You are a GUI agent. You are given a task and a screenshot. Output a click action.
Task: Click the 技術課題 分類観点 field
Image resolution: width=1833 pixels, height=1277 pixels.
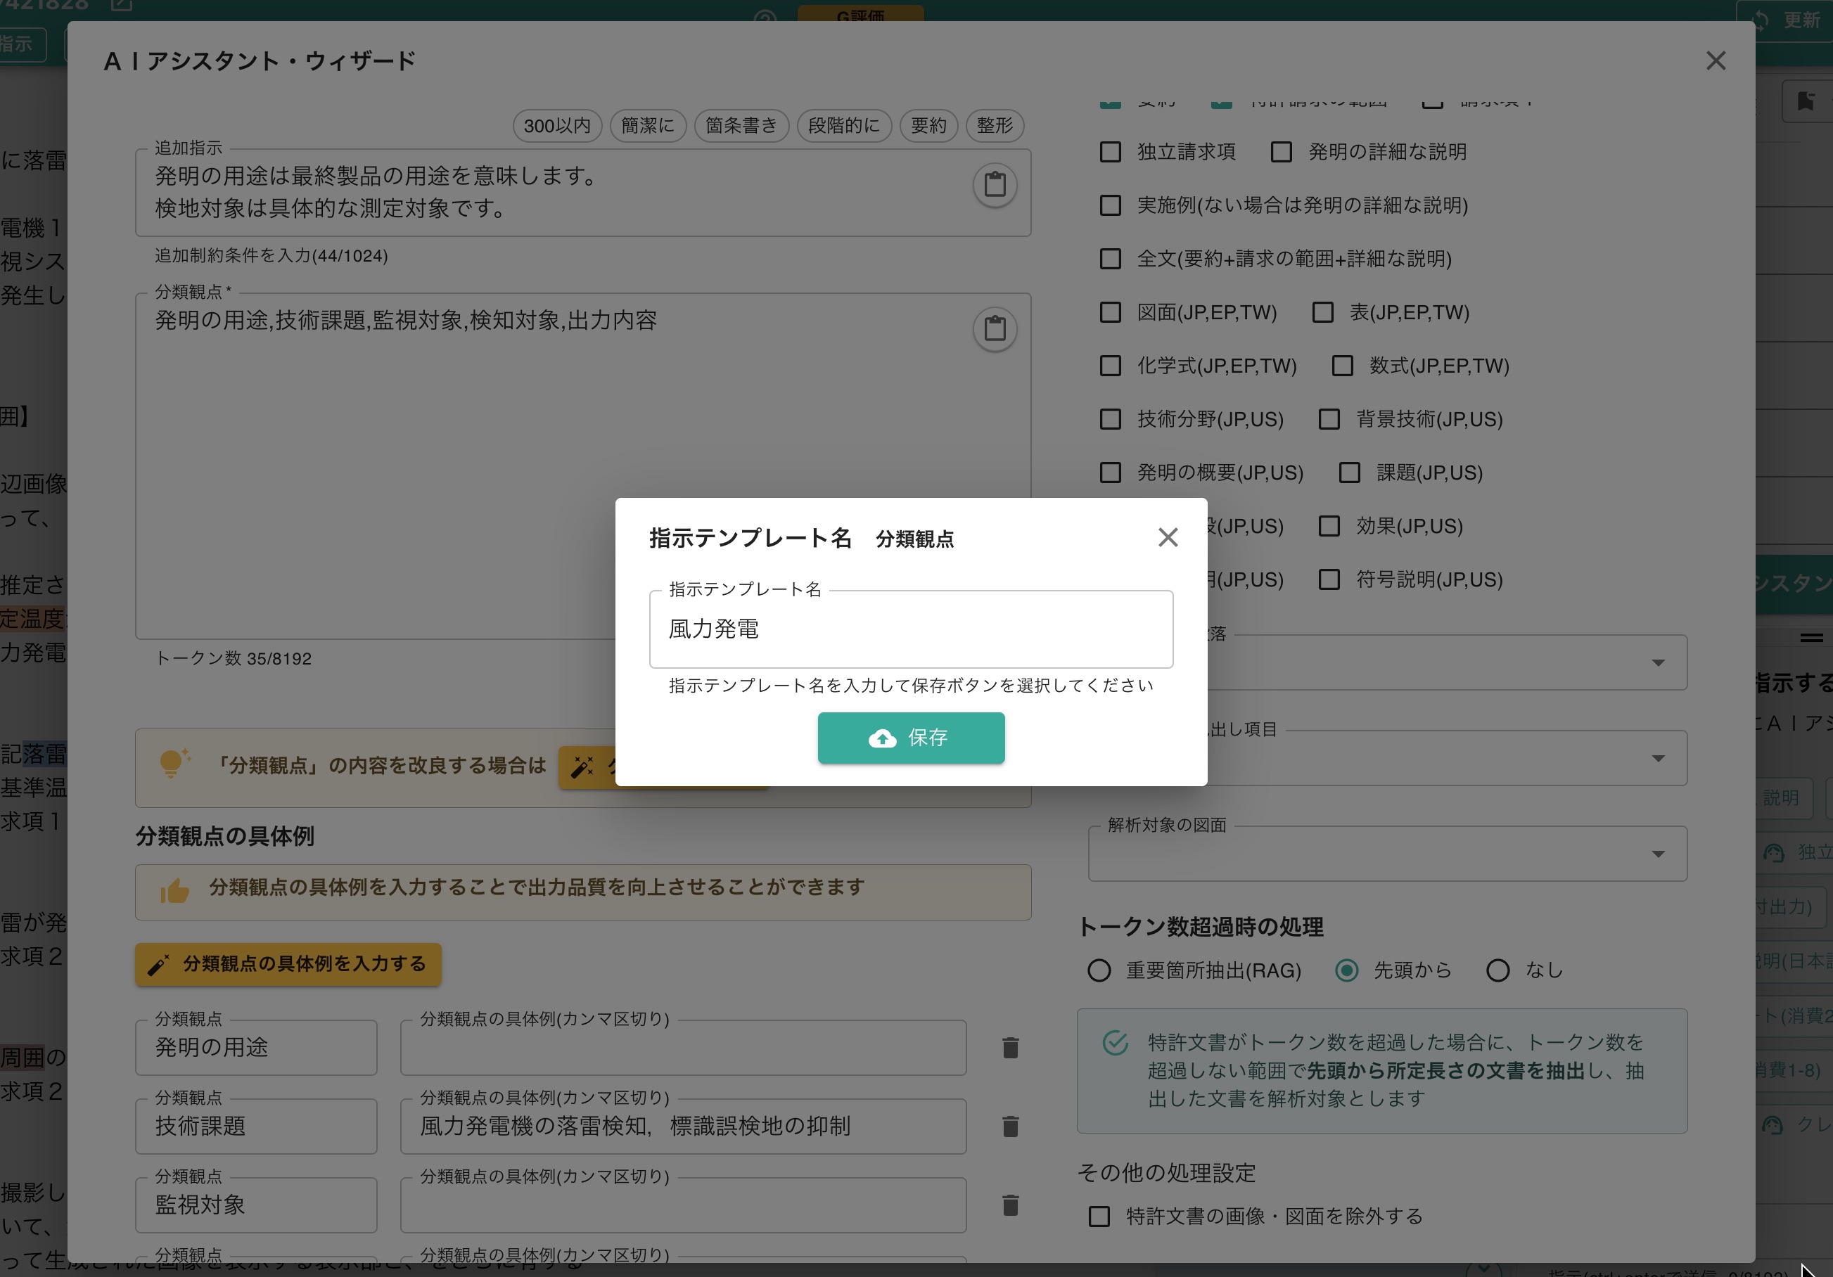(x=256, y=1126)
